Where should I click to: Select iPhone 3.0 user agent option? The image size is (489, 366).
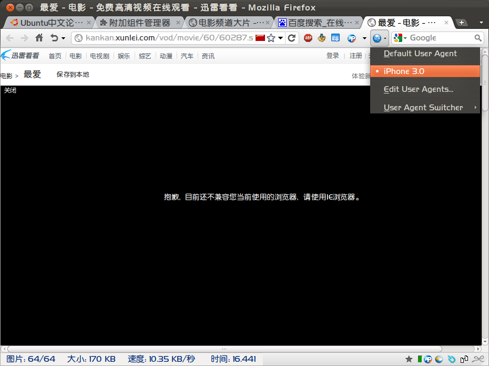[425, 71]
